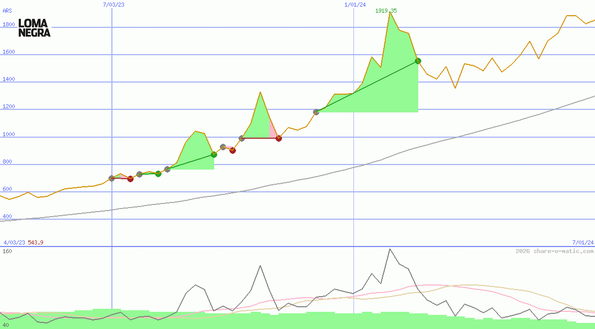The width and height of the screenshot is (595, 329).
Task: Click the green exit marker near 880 after the first big rally
Action: click(214, 154)
